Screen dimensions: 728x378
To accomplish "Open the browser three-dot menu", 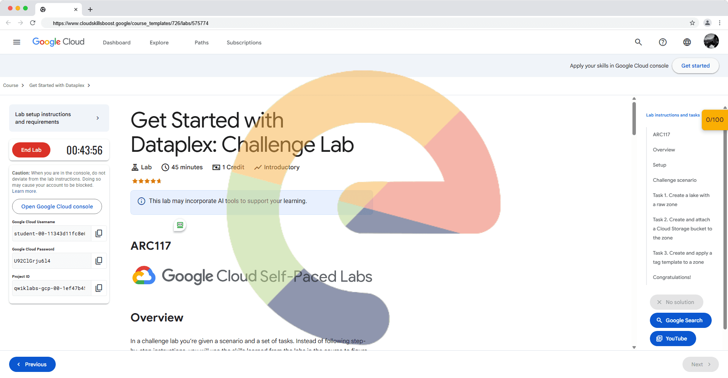I will tap(720, 23).
